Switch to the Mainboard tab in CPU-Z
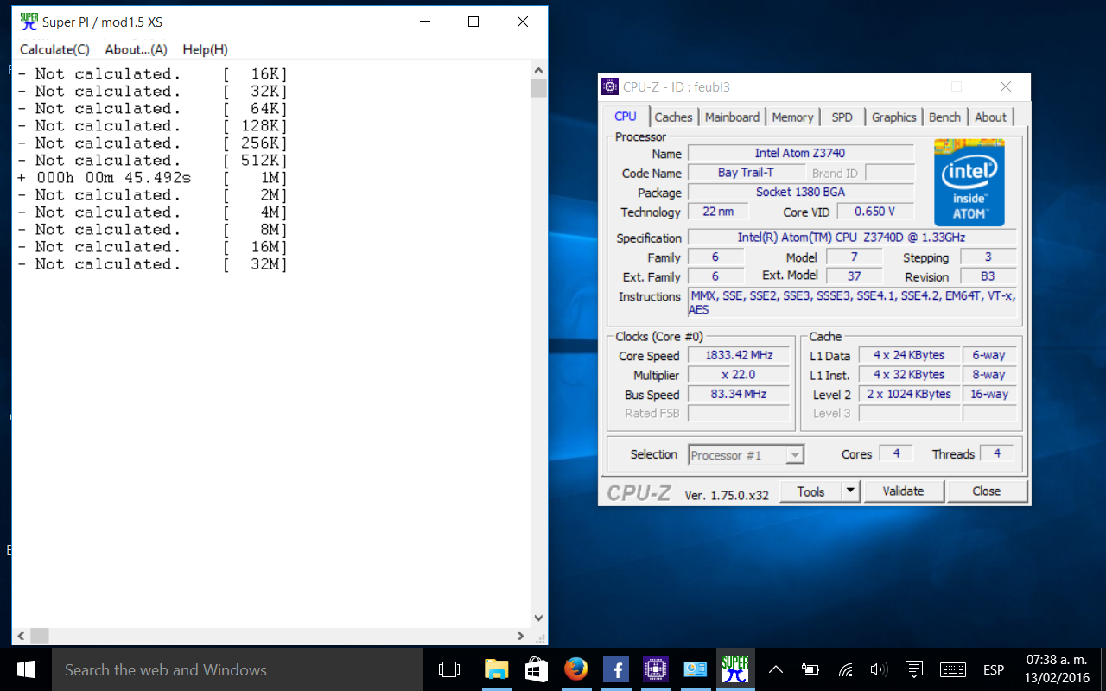The image size is (1106, 691). pyautogui.click(x=732, y=117)
